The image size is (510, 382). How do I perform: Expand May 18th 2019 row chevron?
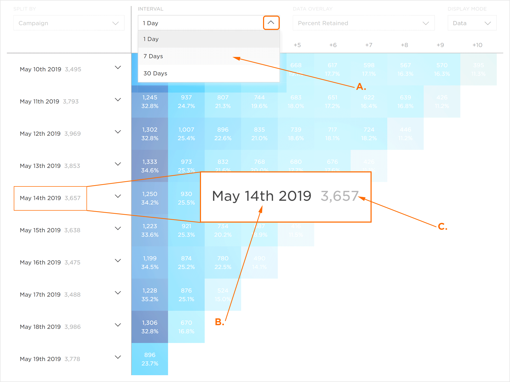point(118,325)
